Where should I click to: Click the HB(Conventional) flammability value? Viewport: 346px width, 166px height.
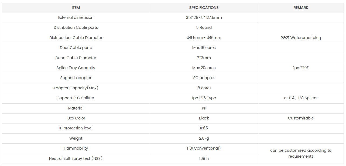pos(204,148)
